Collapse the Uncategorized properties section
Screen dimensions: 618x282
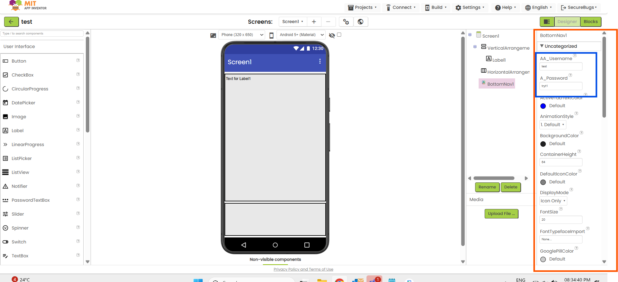click(542, 46)
